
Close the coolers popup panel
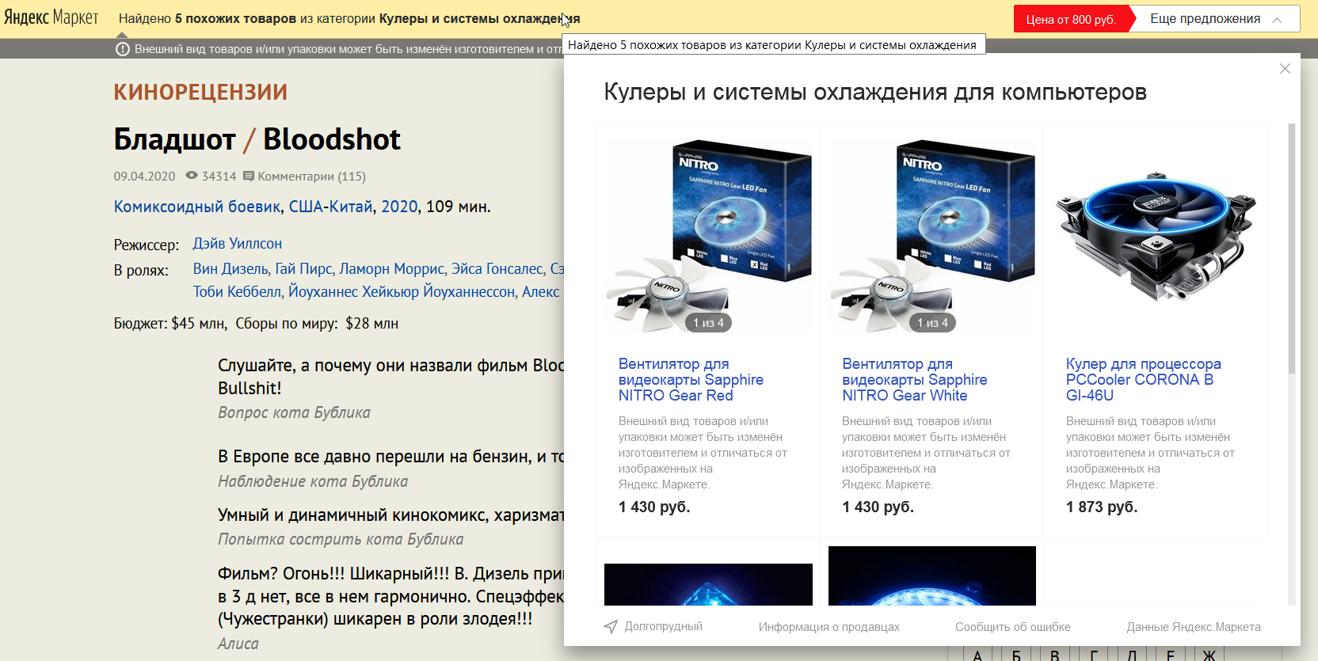pyautogui.click(x=1285, y=69)
